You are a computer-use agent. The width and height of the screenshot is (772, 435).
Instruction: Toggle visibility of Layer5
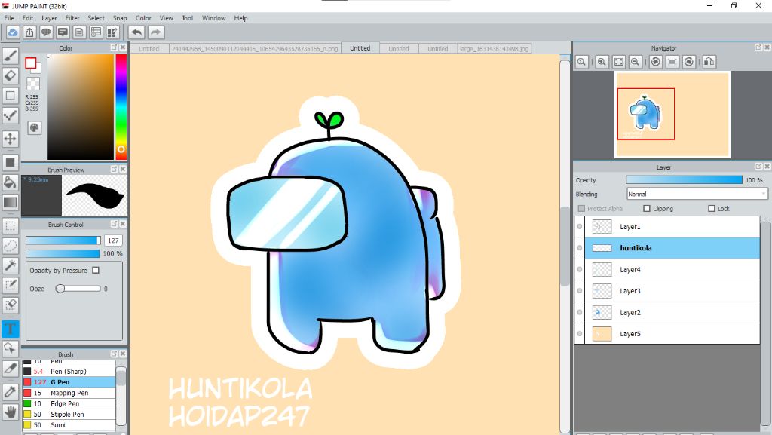580,334
